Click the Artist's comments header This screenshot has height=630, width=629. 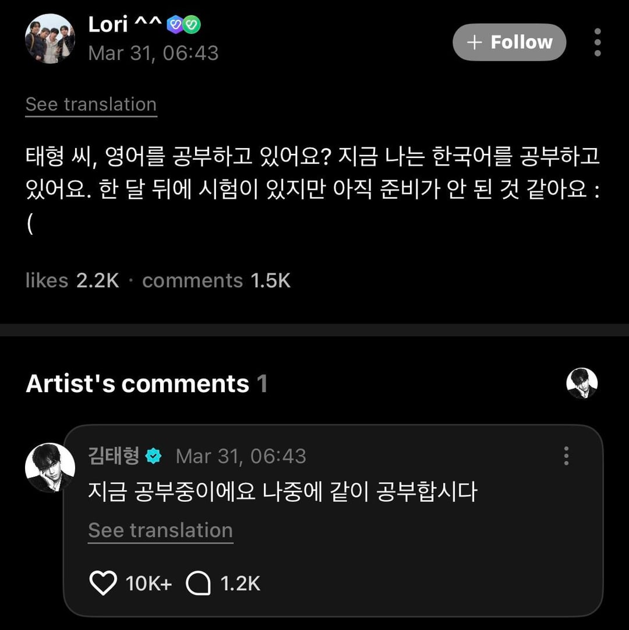tap(137, 384)
